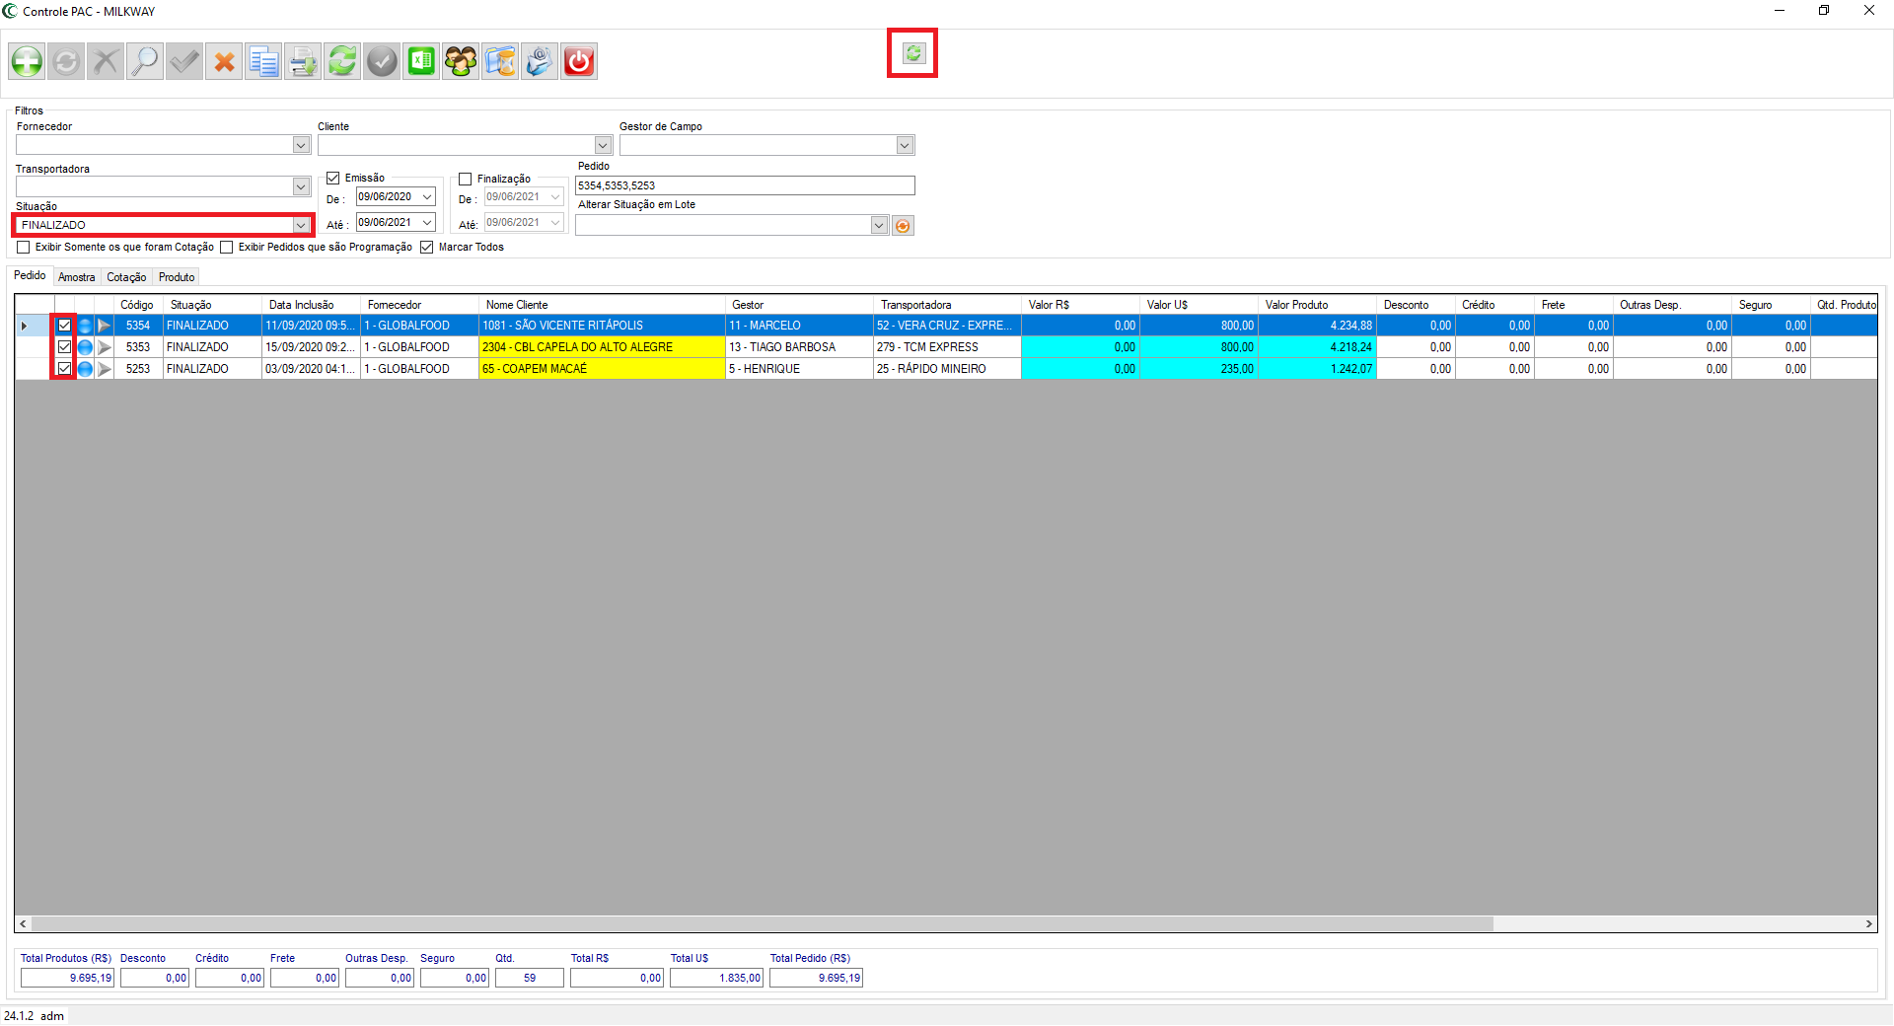Open the Gestor de Campo dropdown
The width and height of the screenshot is (1894, 1026).
tap(904, 145)
